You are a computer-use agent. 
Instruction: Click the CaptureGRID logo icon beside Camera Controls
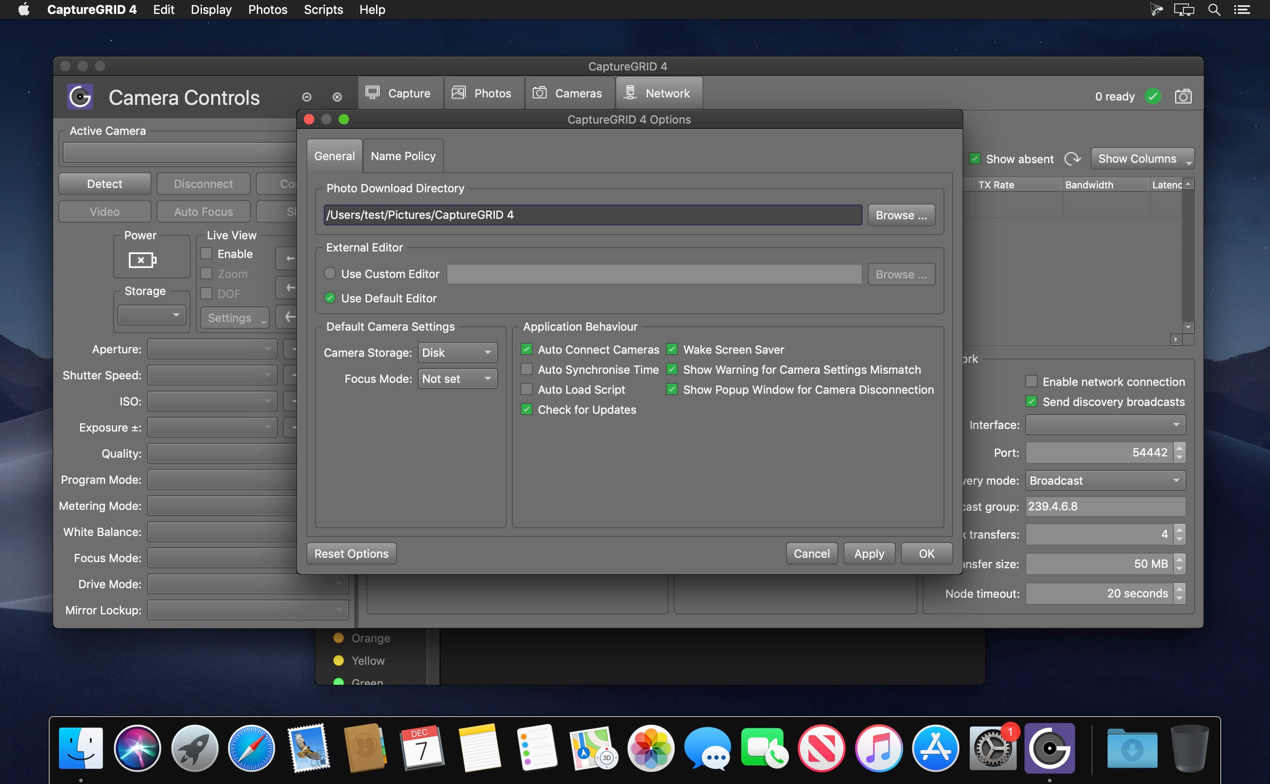81,97
